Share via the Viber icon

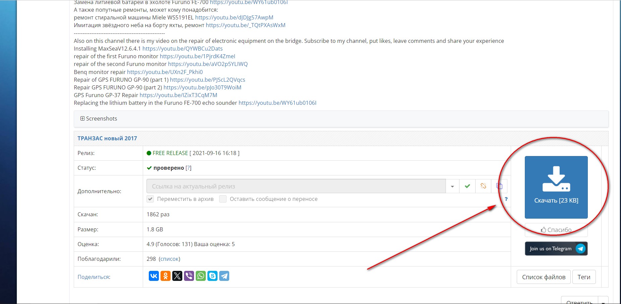tap(189, 276)
